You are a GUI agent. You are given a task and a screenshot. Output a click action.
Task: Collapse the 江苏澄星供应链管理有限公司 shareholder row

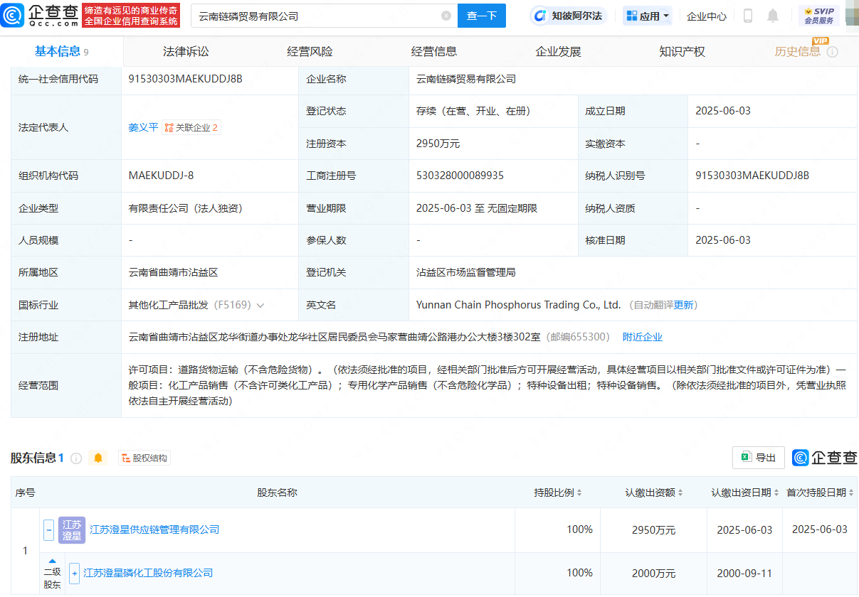pyautogui.click(x=48, y=530)
